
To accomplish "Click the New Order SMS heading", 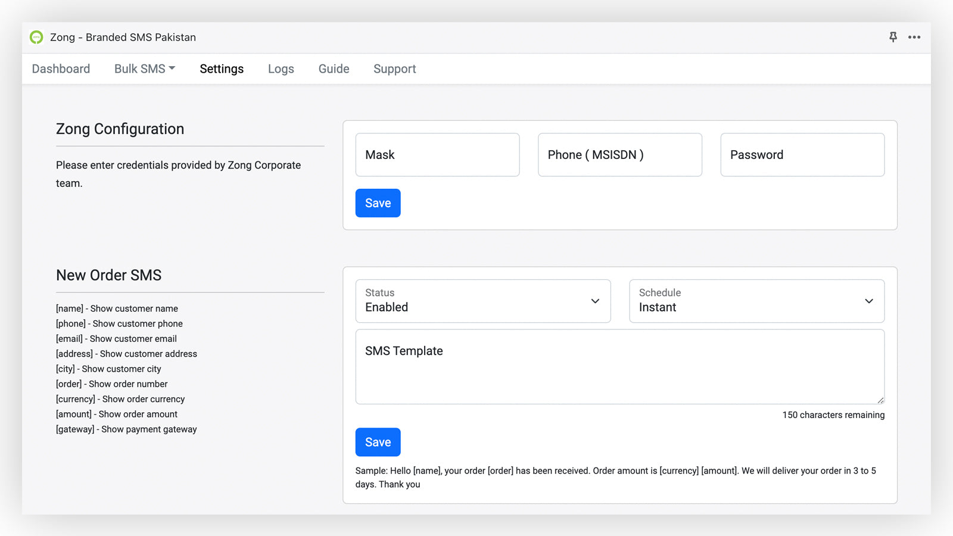I will click(x=108, y=275).
